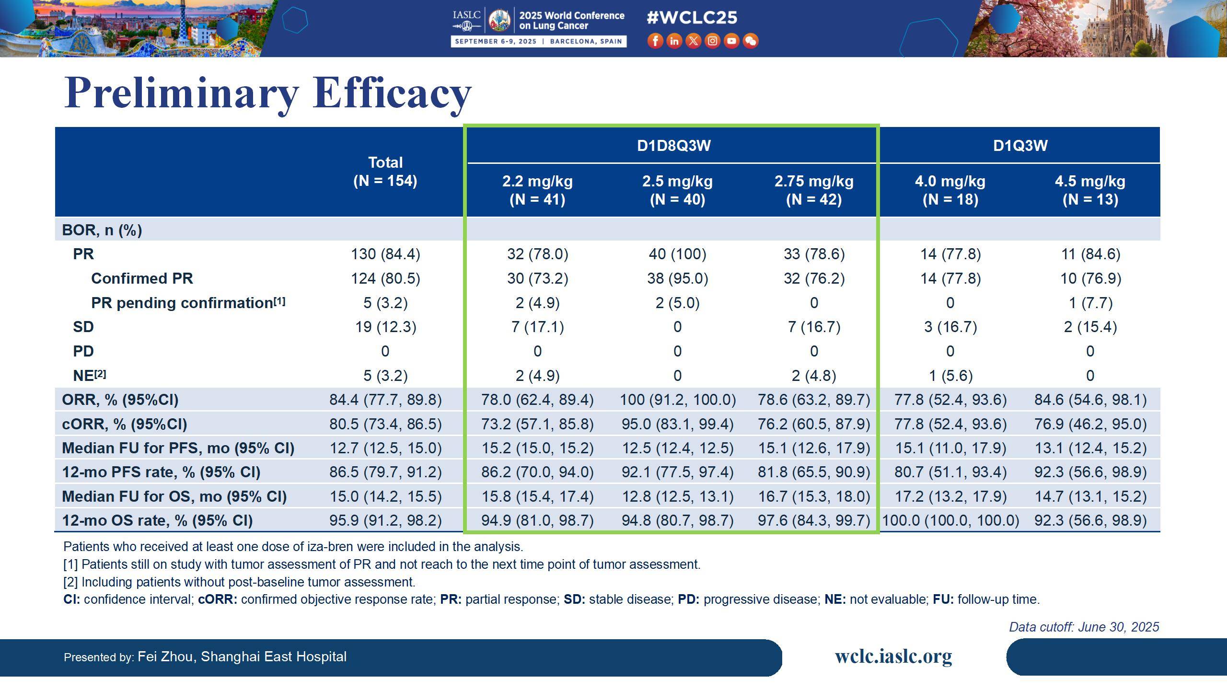Viewport: 1227px width, 690px height.
Task: Select the D1D8Q3W column group header
Action: 673,146
